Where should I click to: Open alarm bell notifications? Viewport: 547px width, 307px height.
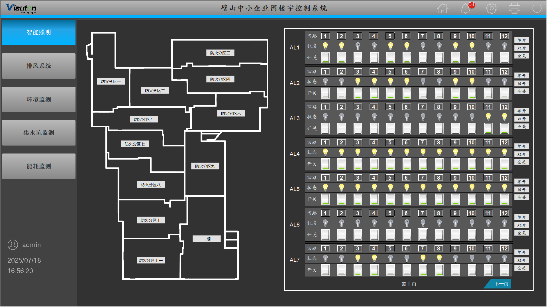pos(466,8)
